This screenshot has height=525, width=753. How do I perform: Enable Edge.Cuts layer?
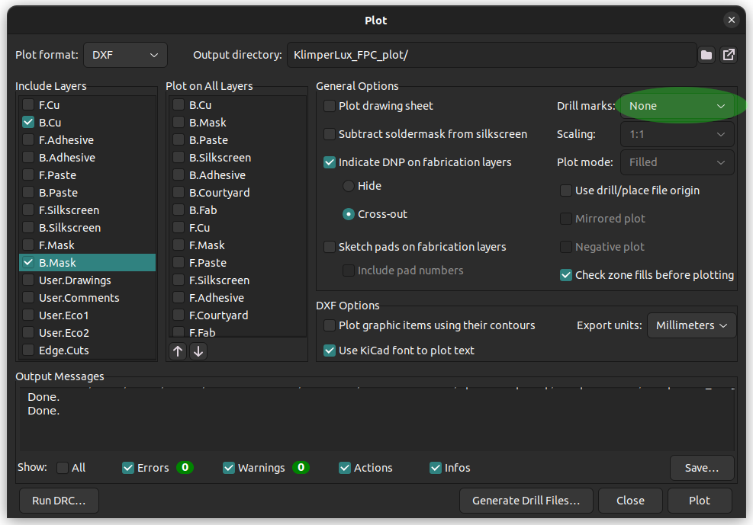tap(28, 351)
